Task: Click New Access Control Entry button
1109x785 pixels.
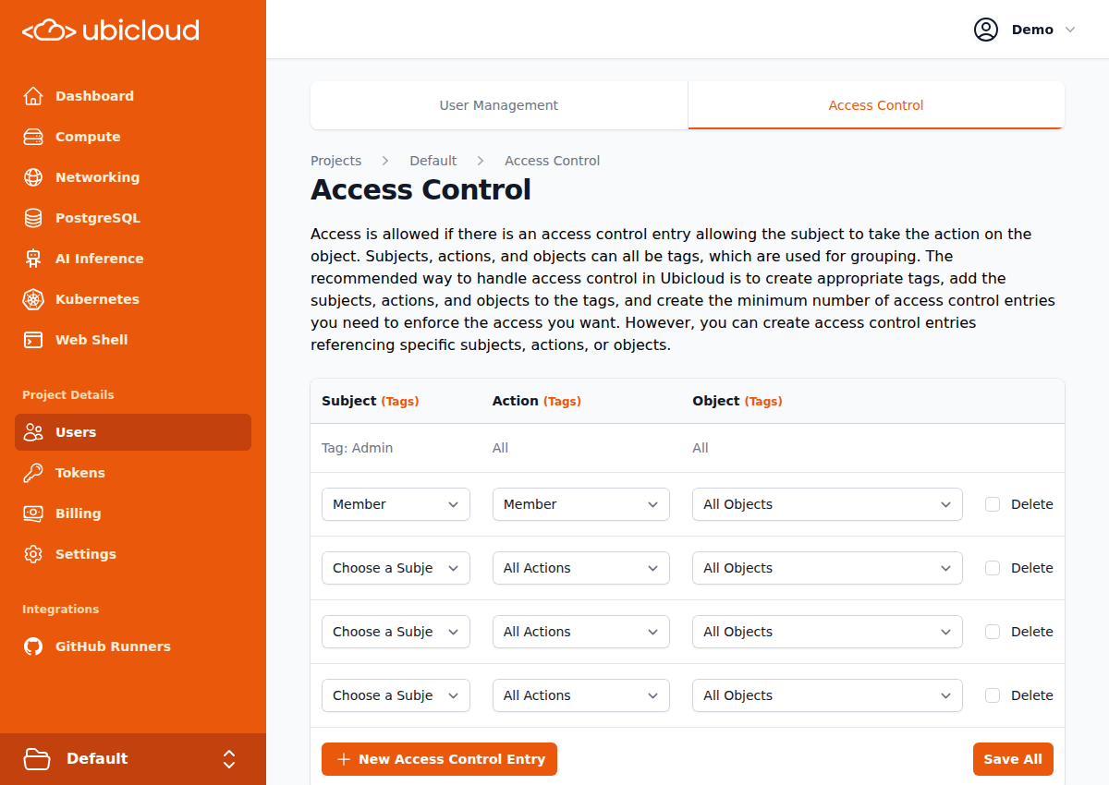Action: 439,759
